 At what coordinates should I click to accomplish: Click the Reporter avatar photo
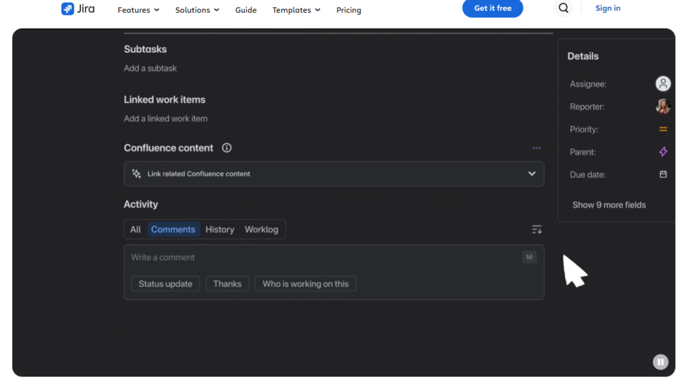click(663, 107)
